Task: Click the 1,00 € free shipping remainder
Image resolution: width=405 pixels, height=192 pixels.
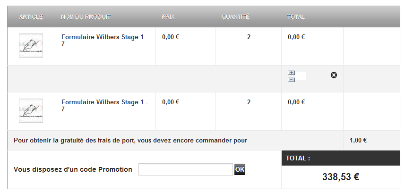Action: (358, 141)
